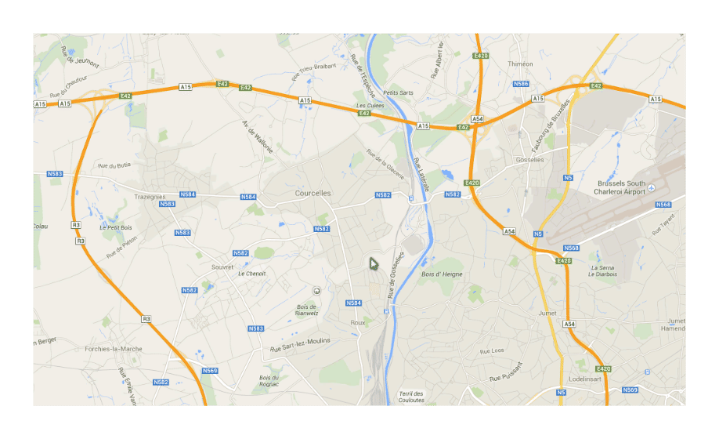
Task: Click the Lodelinsart place label
Action: point(584,379)
